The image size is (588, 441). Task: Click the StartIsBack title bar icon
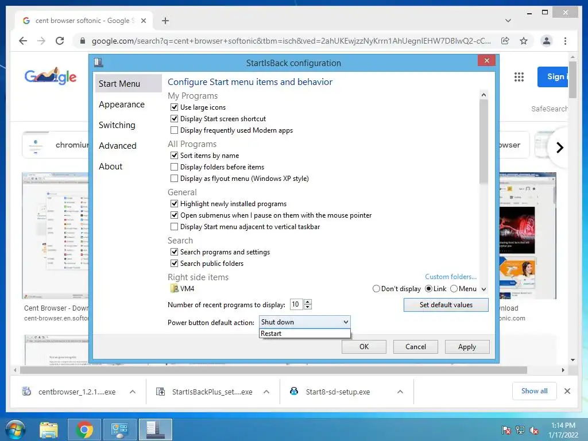(x=99, y=62)
